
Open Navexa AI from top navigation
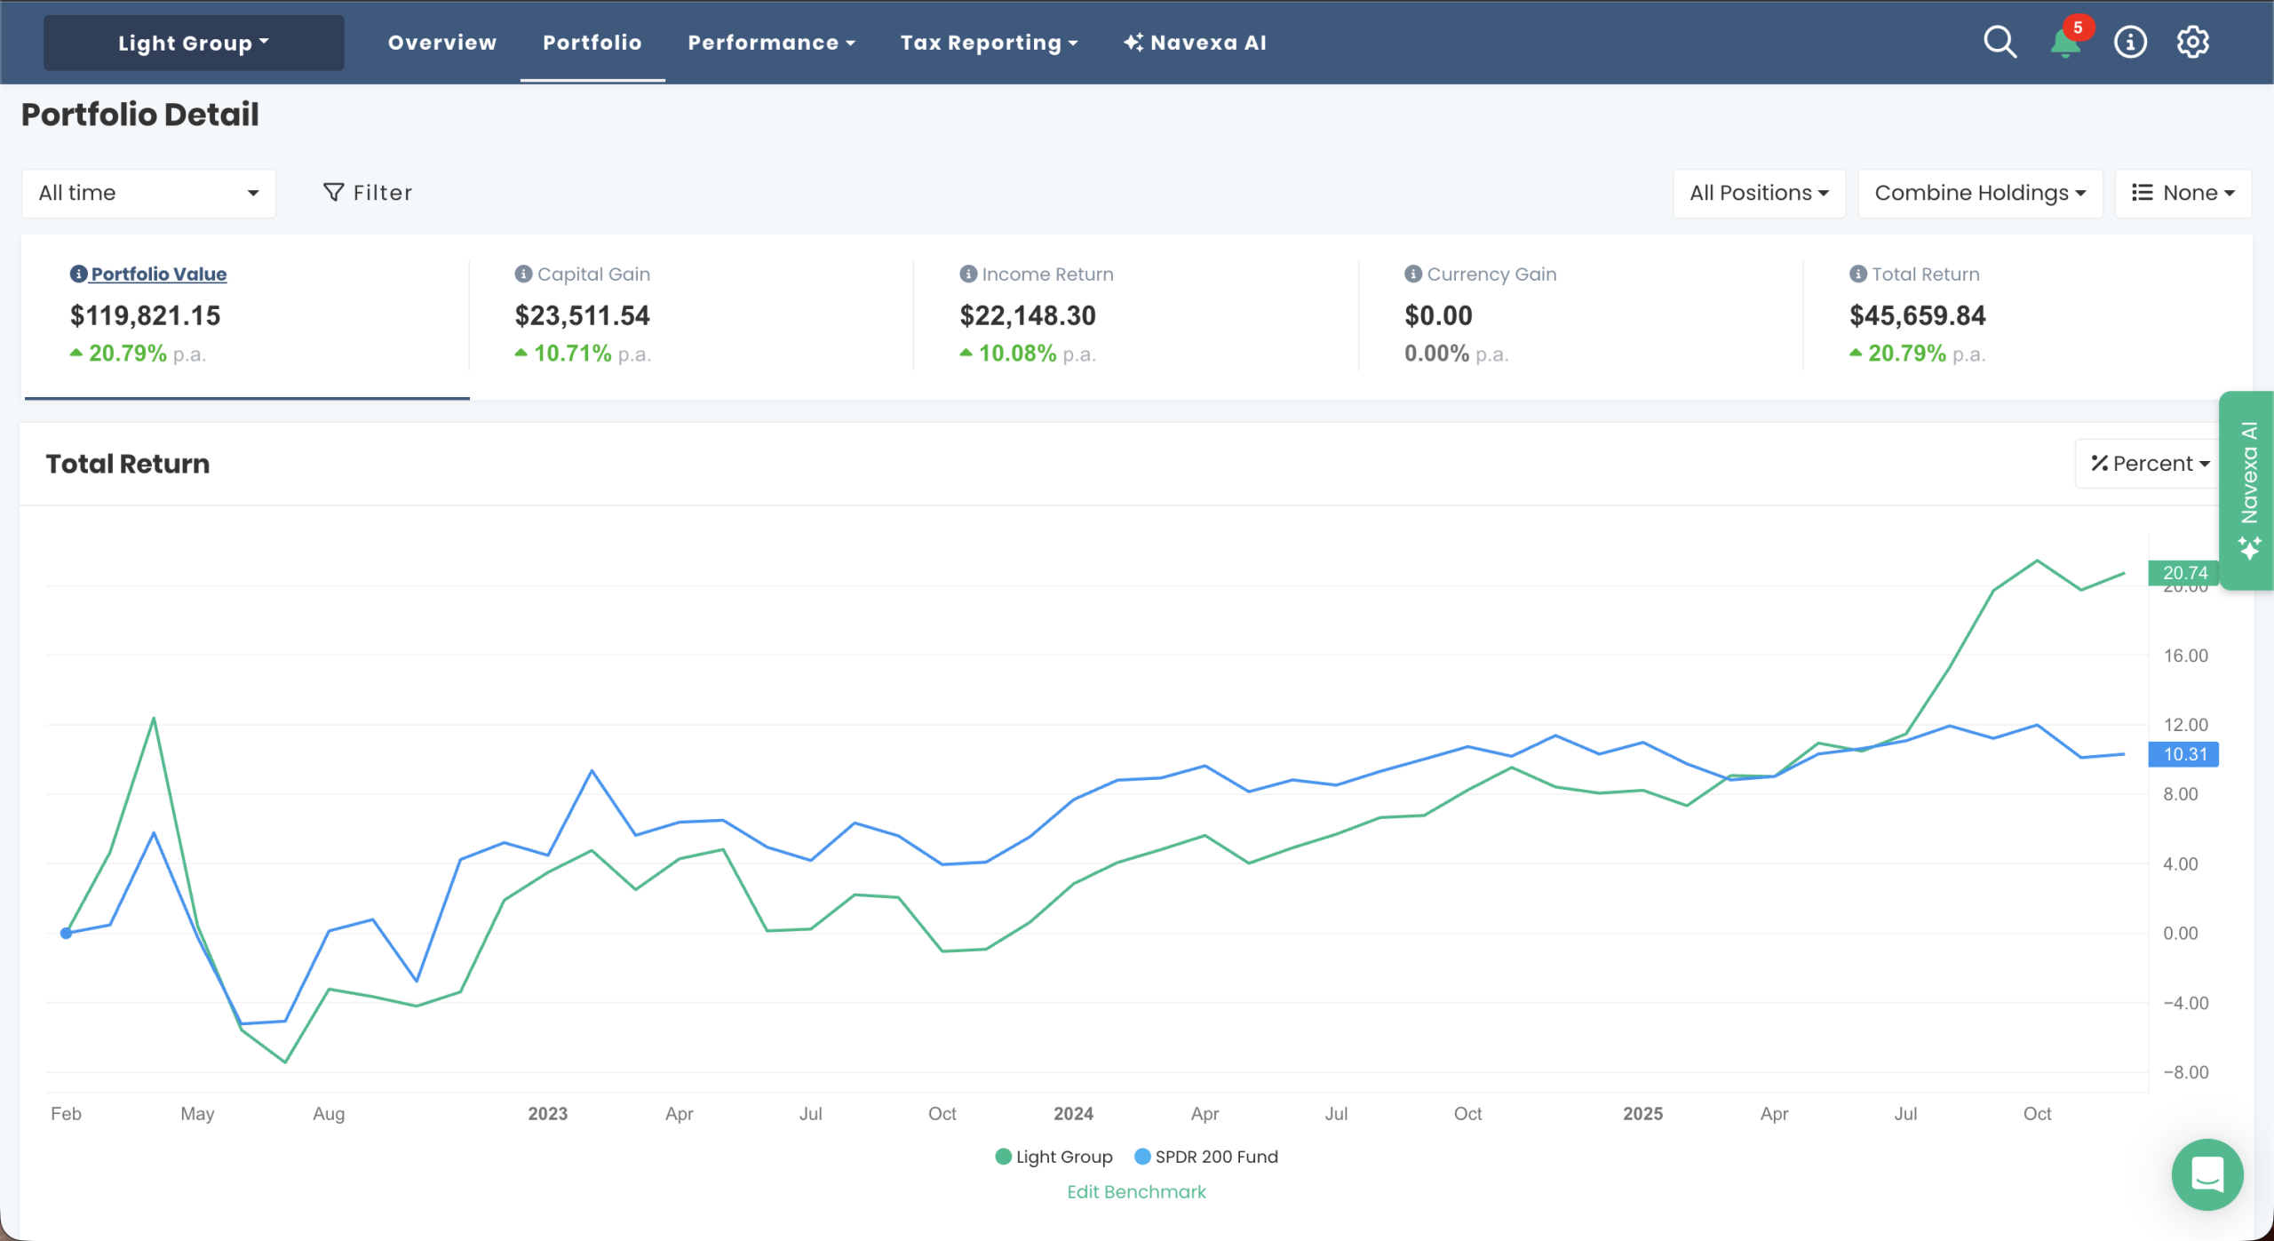coord(1195,43)
